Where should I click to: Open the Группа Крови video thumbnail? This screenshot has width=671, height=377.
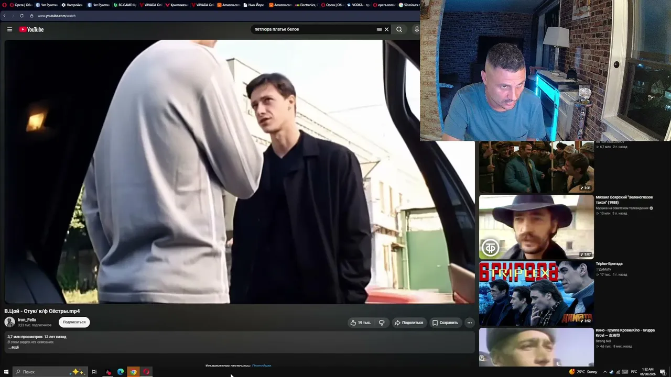(536, 347)
